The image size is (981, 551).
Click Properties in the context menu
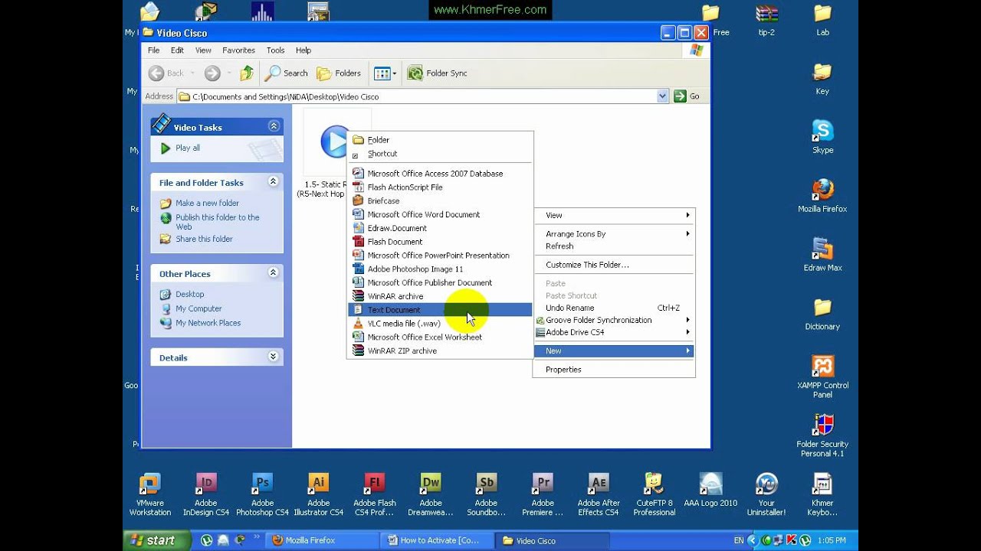pyautogui.click(x=614, y=370)
